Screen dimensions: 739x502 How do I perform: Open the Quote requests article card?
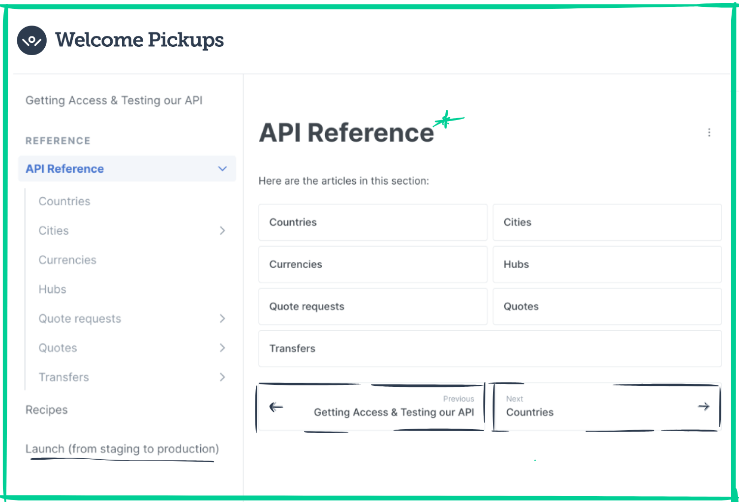pos(373,307)
